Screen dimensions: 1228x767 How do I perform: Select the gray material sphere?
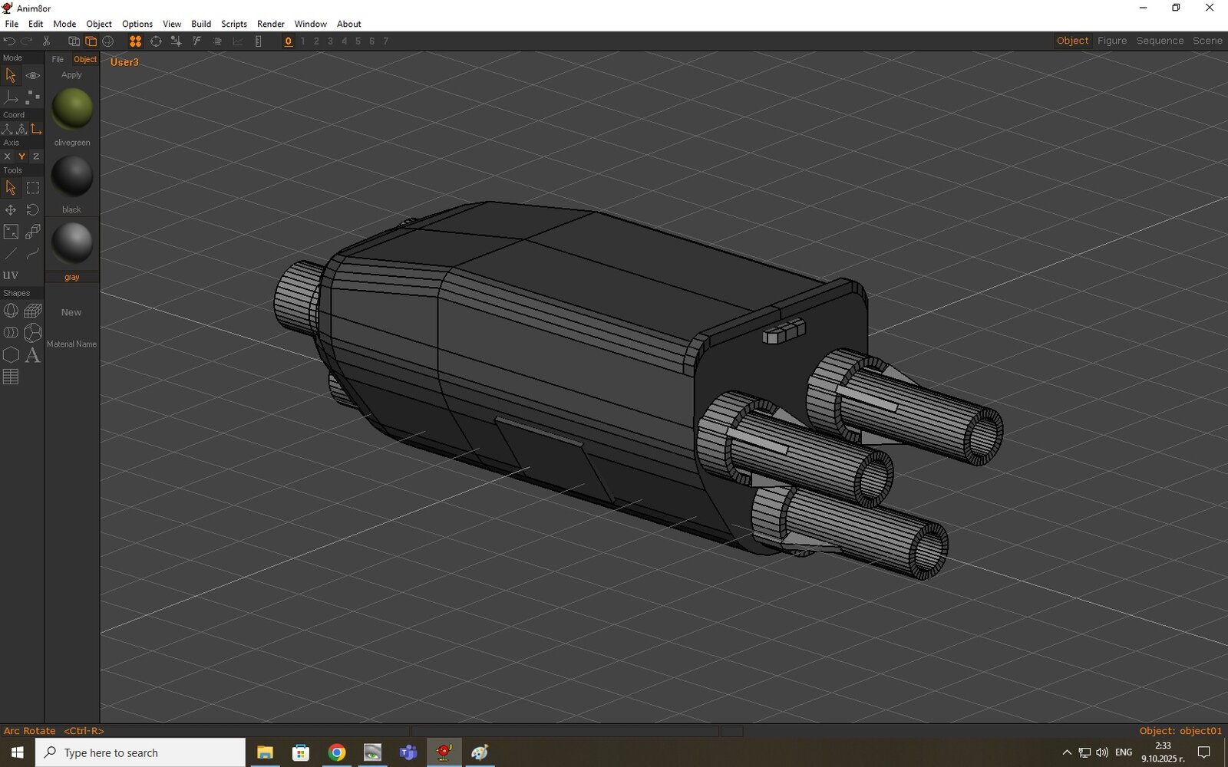[x=72, y=243]
